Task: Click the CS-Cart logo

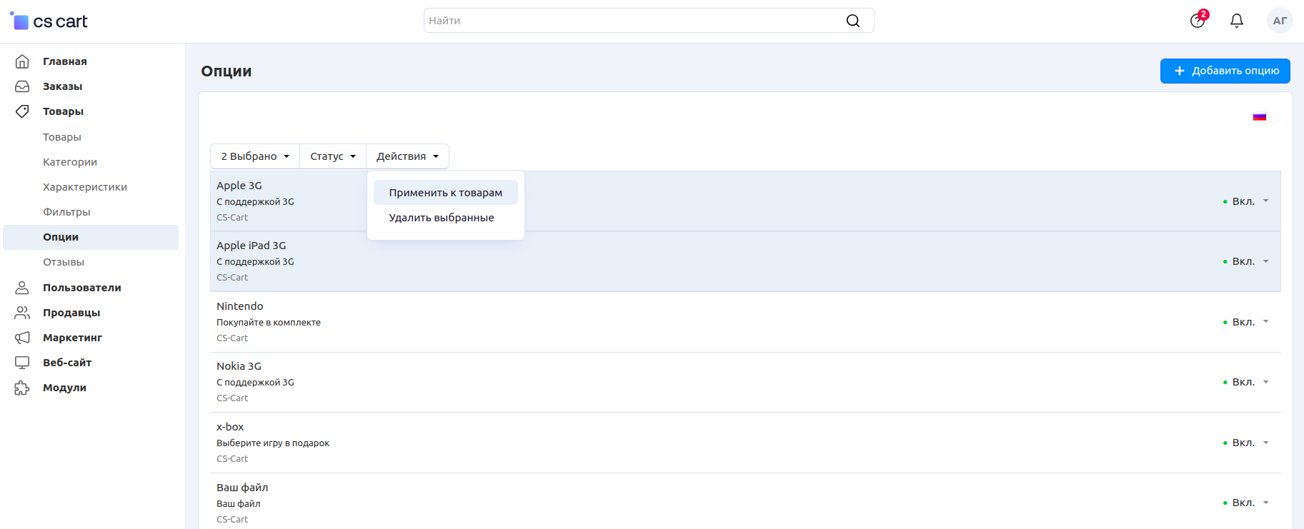Action: coord(49,21)
